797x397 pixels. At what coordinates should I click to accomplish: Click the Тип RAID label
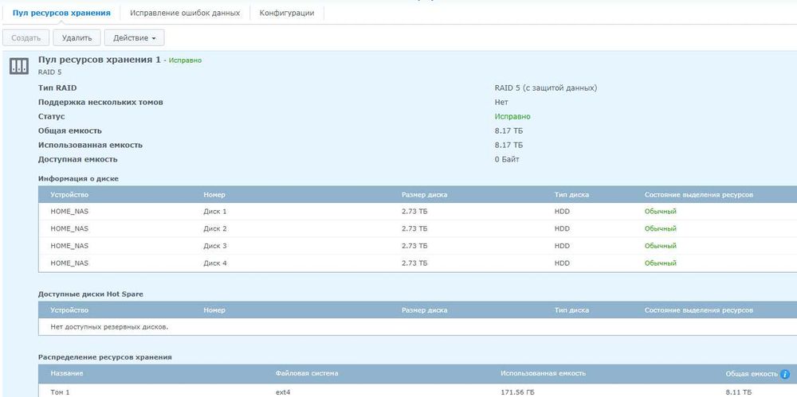tap(57, 88)
